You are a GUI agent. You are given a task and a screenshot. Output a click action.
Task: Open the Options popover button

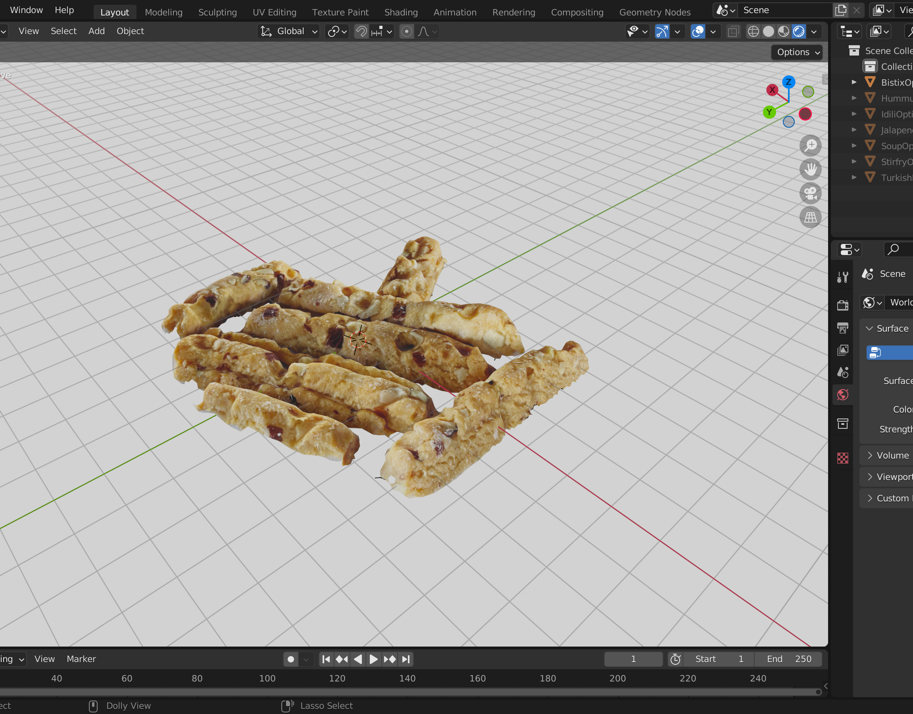797,52
